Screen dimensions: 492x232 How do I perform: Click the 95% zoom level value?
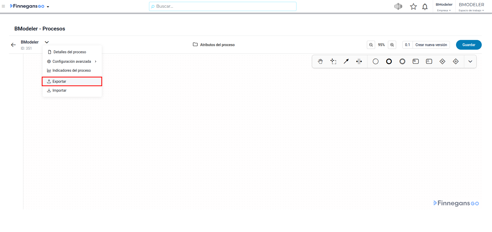tap(381, 45)
